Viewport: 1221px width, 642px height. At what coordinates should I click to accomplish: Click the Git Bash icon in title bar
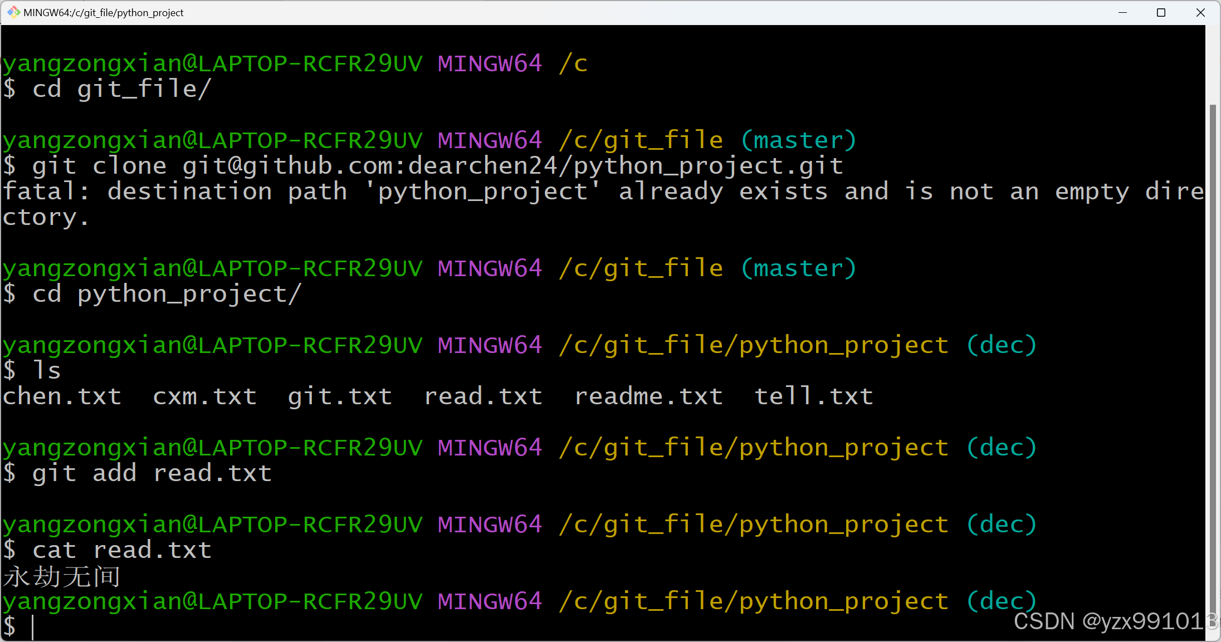point(13,12)
